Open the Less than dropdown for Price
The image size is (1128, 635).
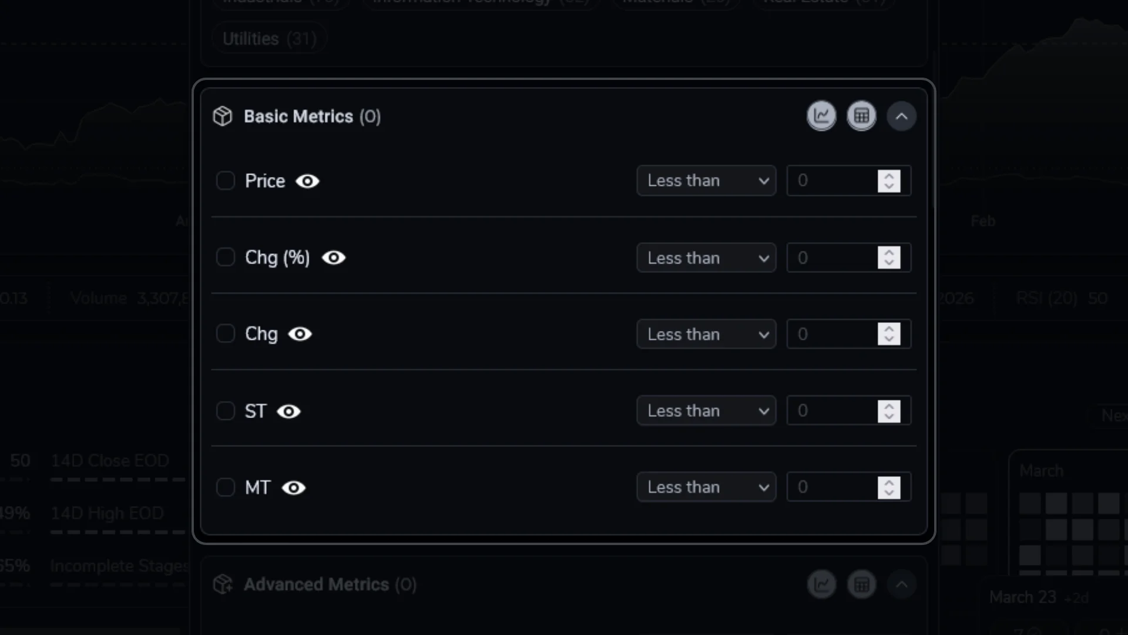coord(706,181)
